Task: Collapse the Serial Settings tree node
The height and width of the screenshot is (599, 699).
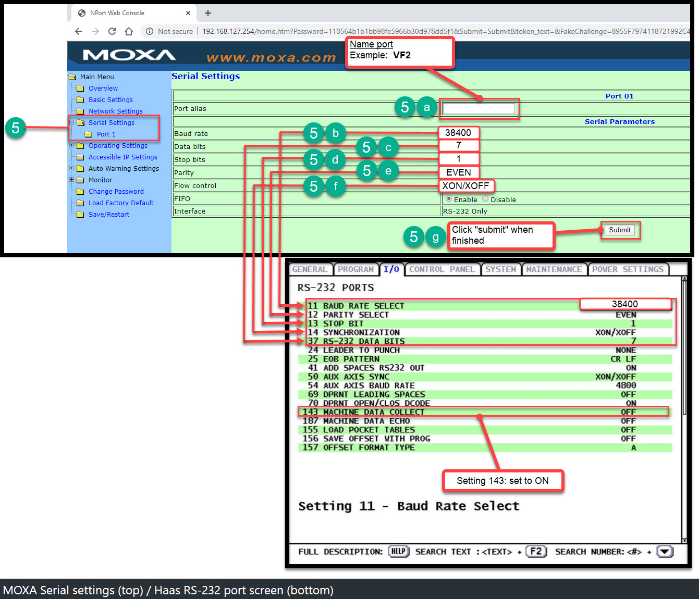Action: 72,122
